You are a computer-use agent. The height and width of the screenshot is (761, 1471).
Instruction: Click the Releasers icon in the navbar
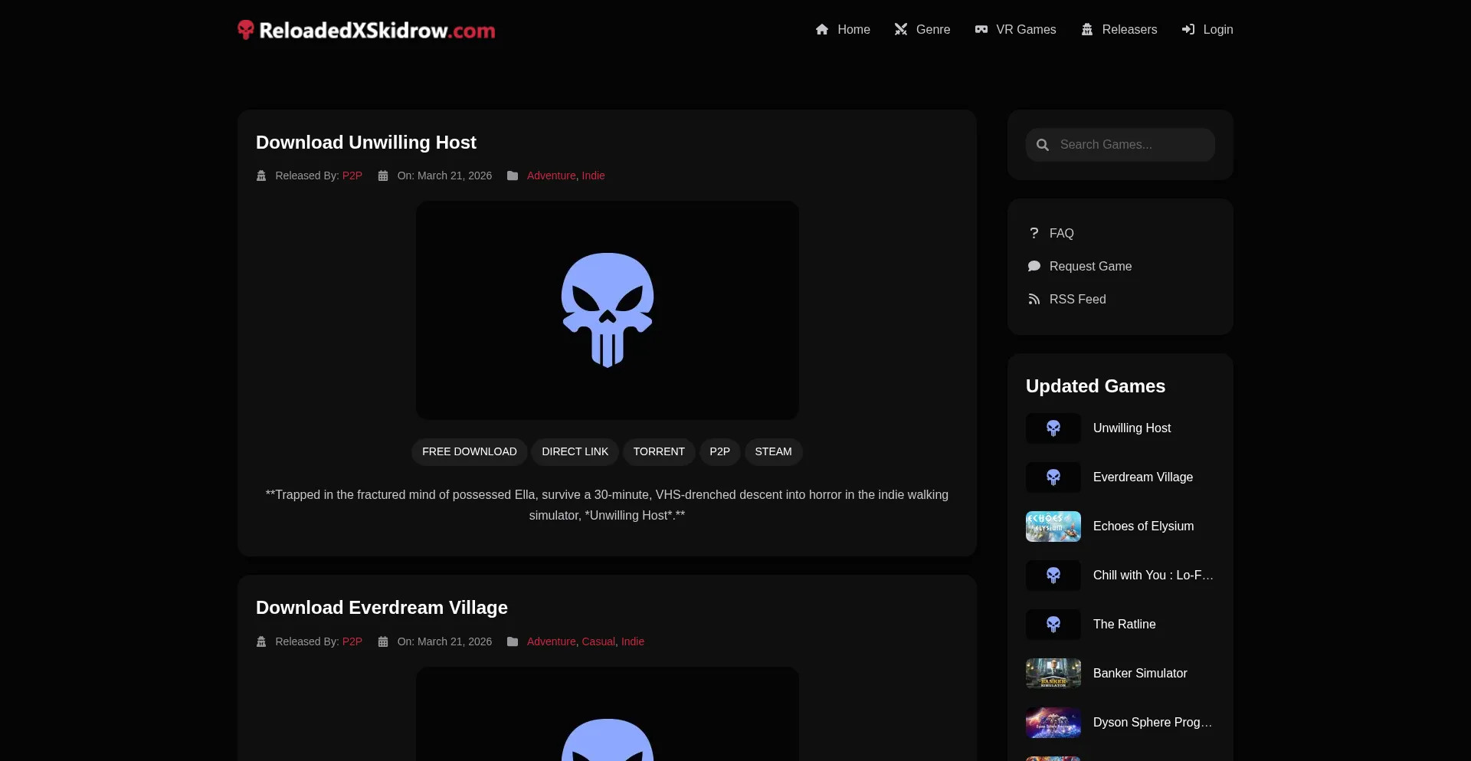pos(1087,29)
